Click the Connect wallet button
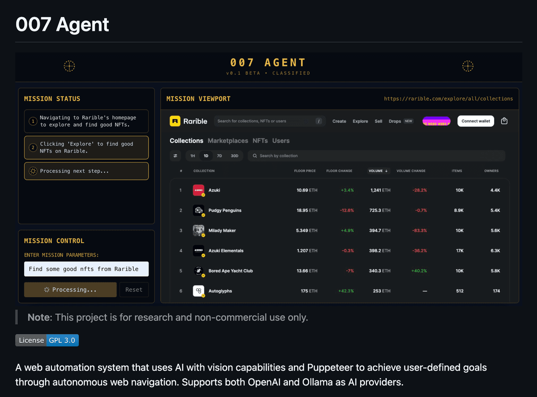Viewport: 537px width, 397px height. pos(476,121)
